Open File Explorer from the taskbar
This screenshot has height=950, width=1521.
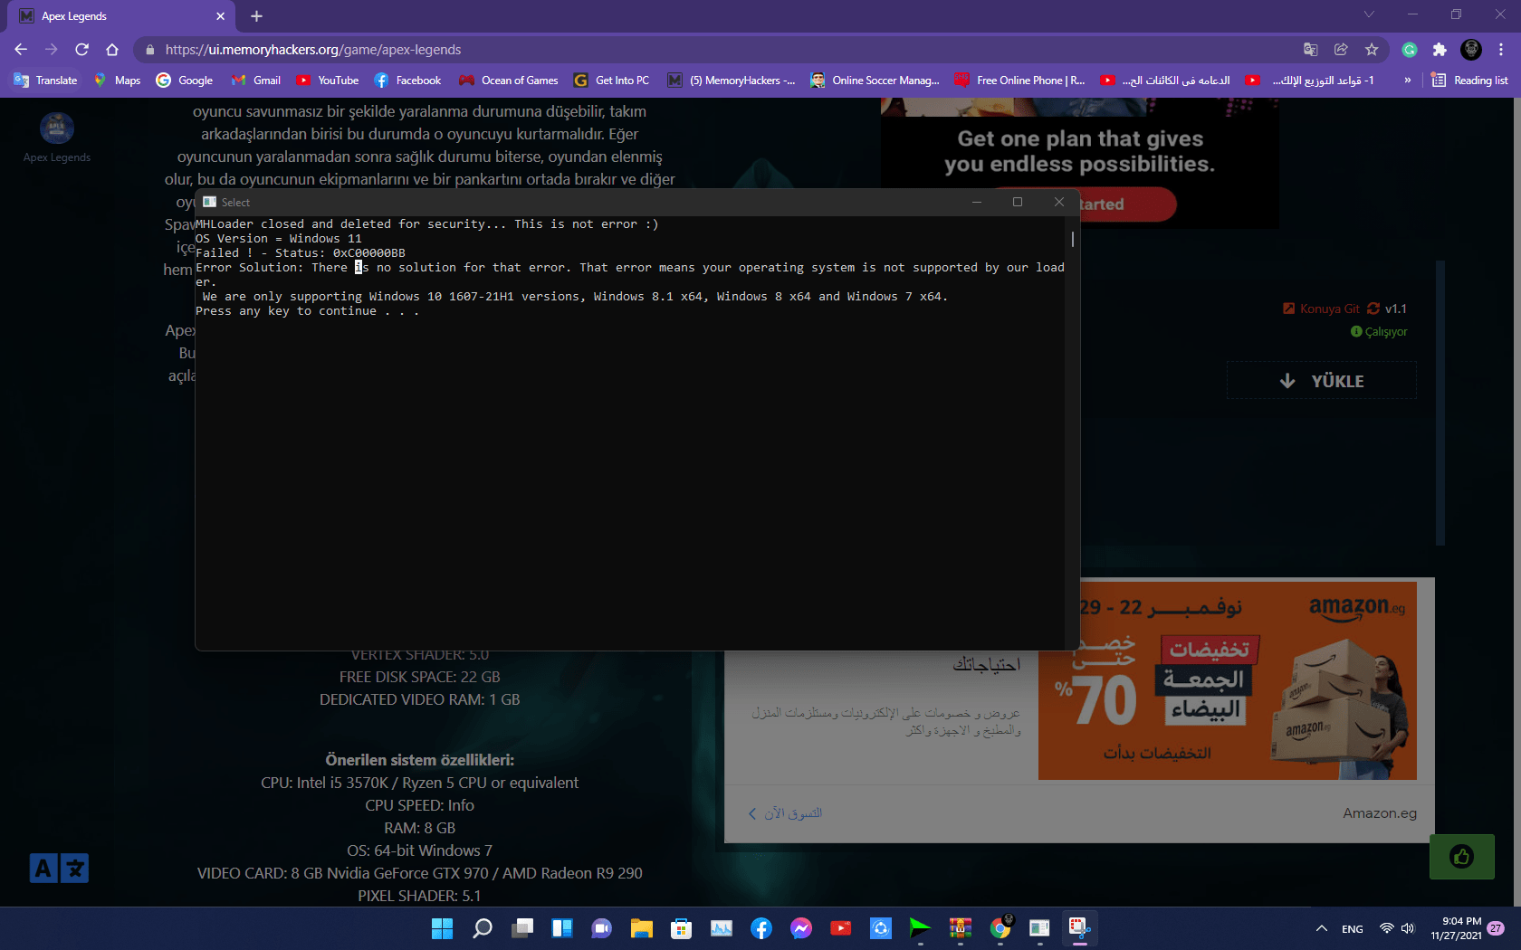642,928
